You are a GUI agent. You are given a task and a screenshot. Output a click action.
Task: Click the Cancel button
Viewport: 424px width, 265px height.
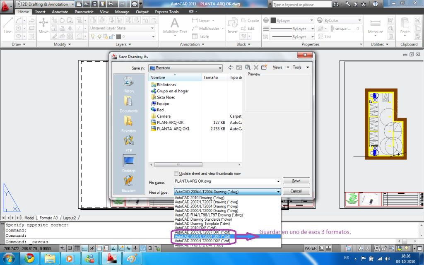296,191
